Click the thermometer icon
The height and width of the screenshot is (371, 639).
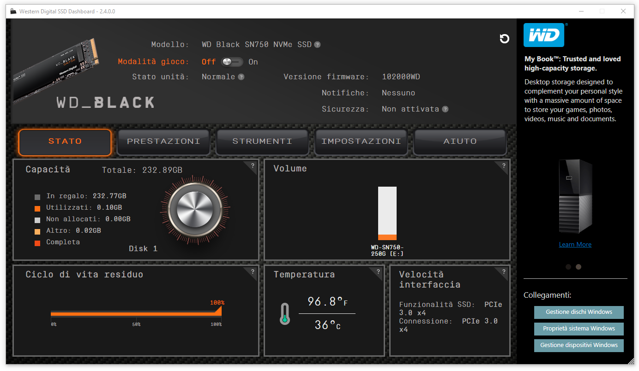click(285, 313)
